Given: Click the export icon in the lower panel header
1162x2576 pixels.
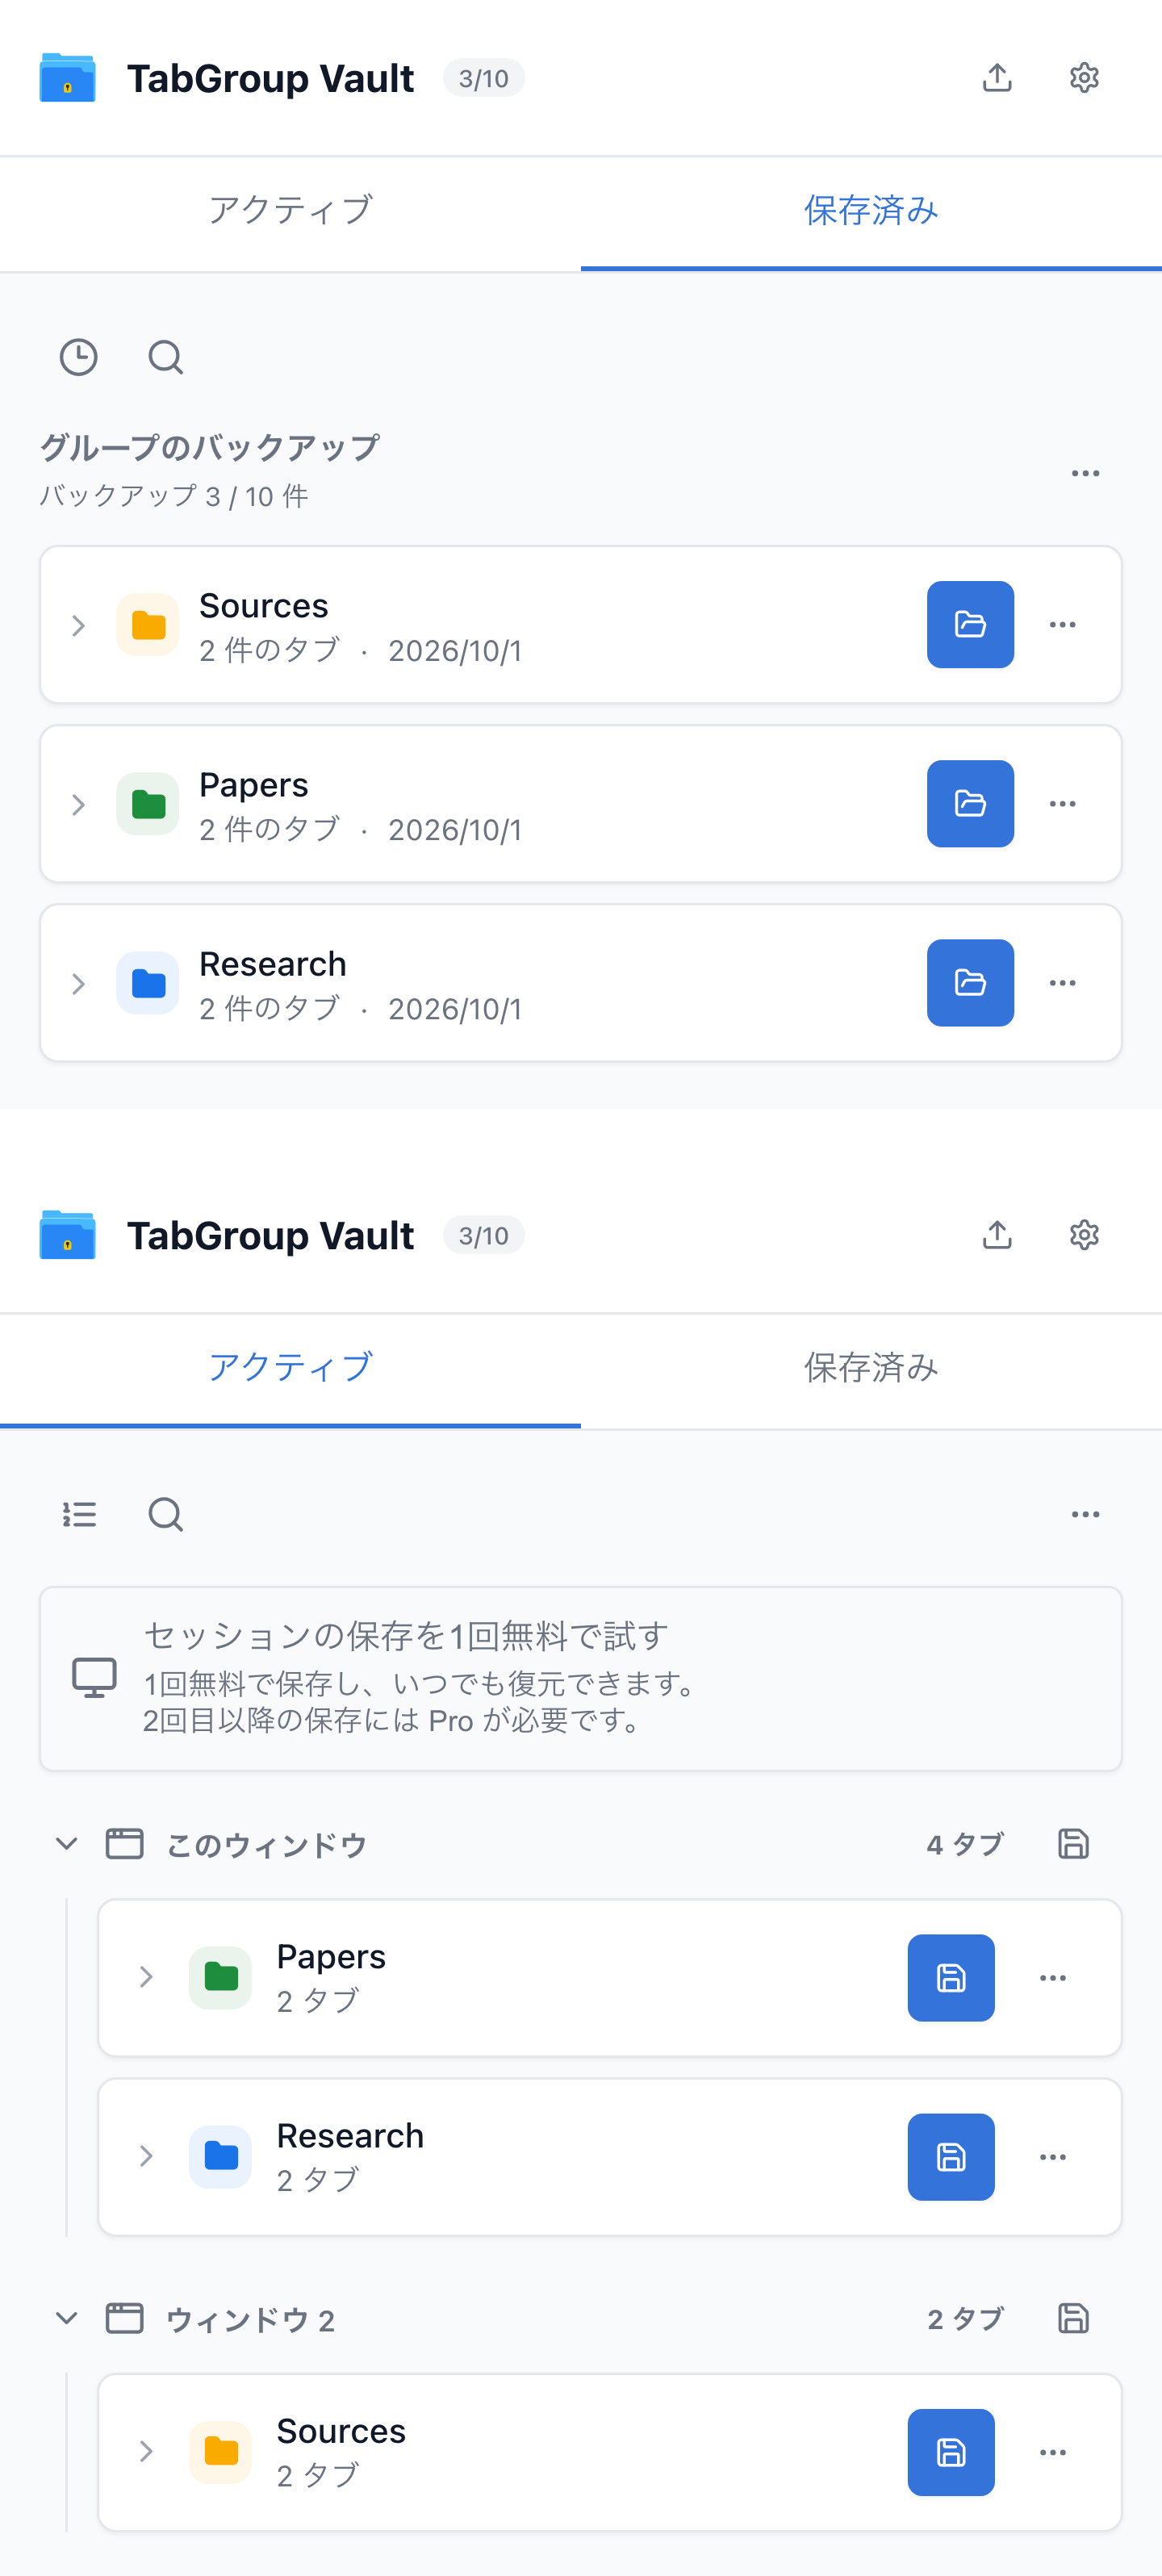Looking at the screenshot, I should [x=997, y=1235].
